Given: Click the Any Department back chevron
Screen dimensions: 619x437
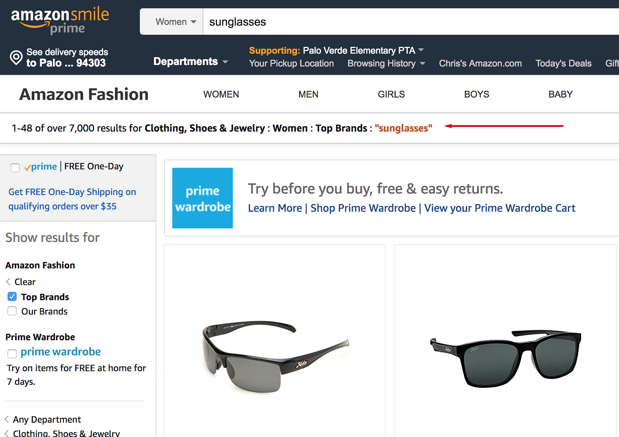Looking at the screenshot, I should [x=7, y=419].
